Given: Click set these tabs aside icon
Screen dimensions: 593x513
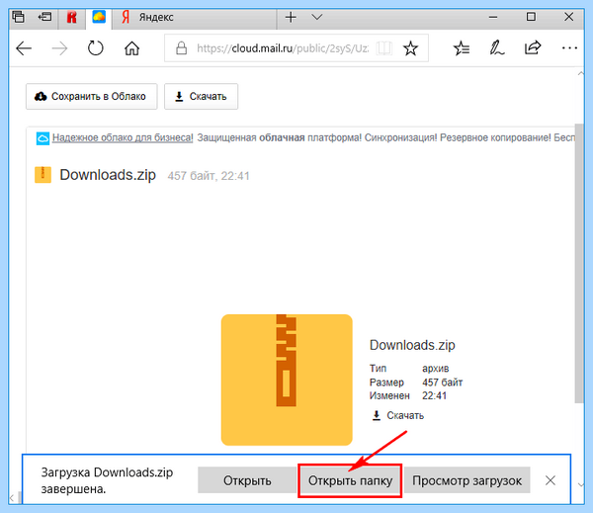Looking at the screenshot, I should 44,17.
